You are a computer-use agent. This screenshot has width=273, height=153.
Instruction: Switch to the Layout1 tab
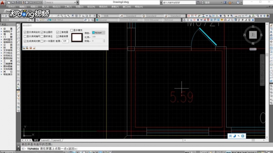pyautogui.click(x=45, y=140)
